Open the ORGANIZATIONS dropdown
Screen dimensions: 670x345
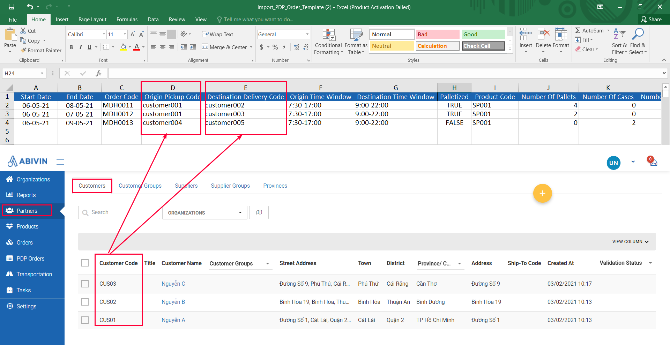(x=205, y=212)
